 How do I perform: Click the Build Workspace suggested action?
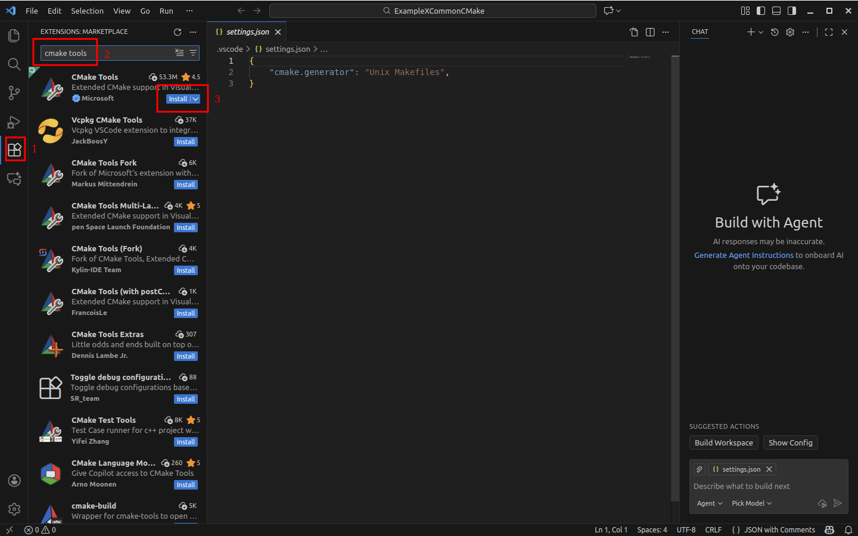(x=724, y=442)
